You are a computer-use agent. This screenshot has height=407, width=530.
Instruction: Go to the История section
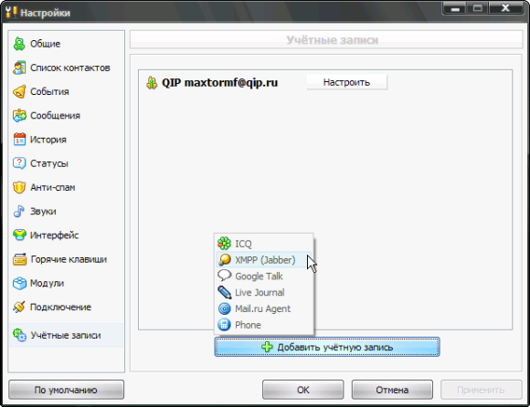[x=66, y=140]
